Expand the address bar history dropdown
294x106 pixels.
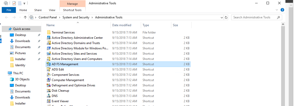click(x=222, y=17)
